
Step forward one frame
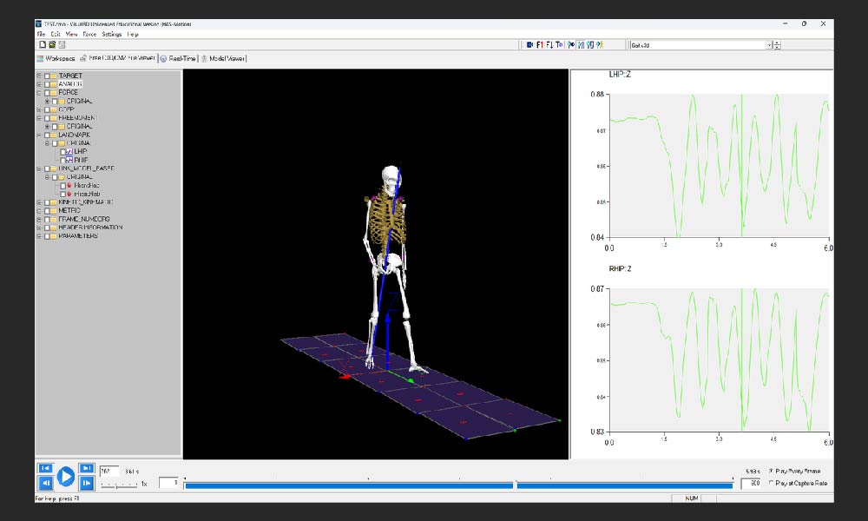tap(87, 483)
